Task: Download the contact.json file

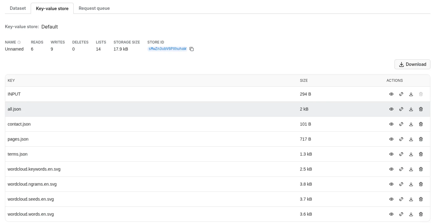Action: (x=411, y=124)
